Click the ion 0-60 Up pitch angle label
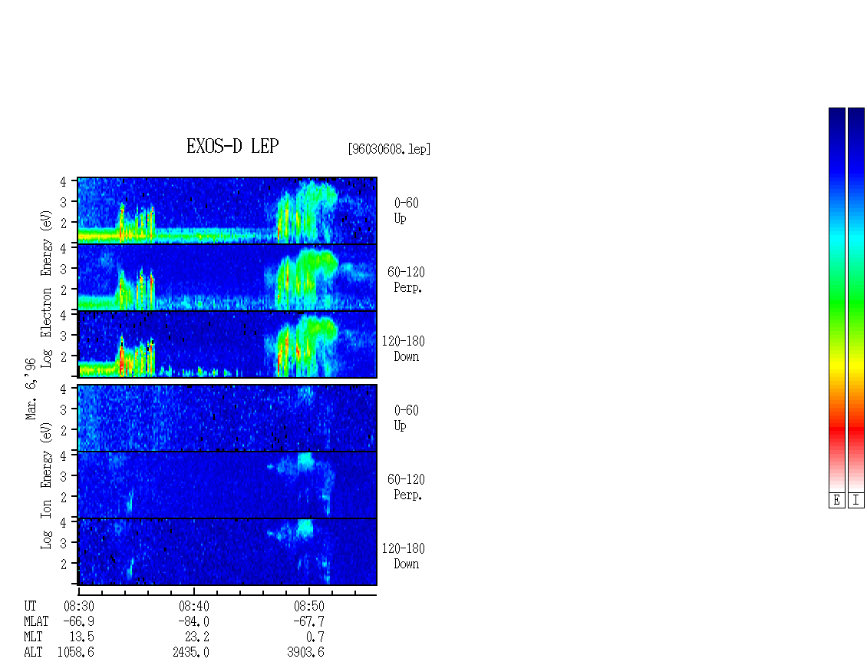 (406, 418)
